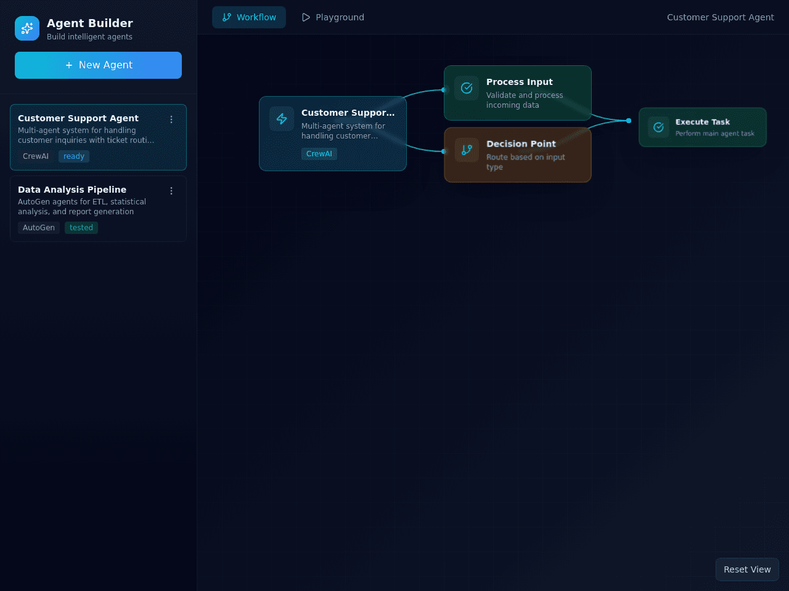Screen dimensions: 789x591
Task: Click the CrewAI tag on the workflow node
Action: (x=319, y=154)
